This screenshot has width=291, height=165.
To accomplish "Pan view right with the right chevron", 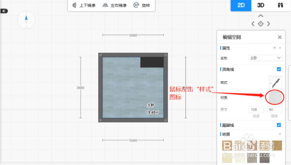I will click(268, 24).
